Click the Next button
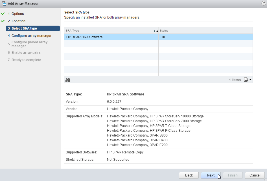 (211, 175)
